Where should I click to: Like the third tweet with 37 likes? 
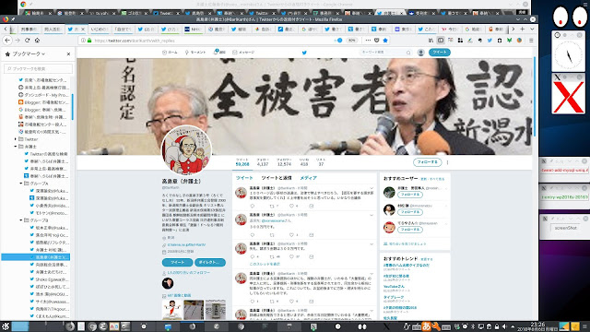(x=291, y=256)
